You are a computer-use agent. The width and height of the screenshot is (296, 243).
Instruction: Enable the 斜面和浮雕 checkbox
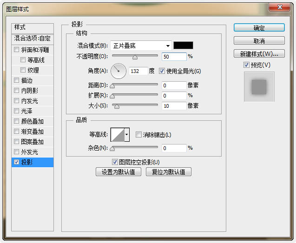[17, 50]
